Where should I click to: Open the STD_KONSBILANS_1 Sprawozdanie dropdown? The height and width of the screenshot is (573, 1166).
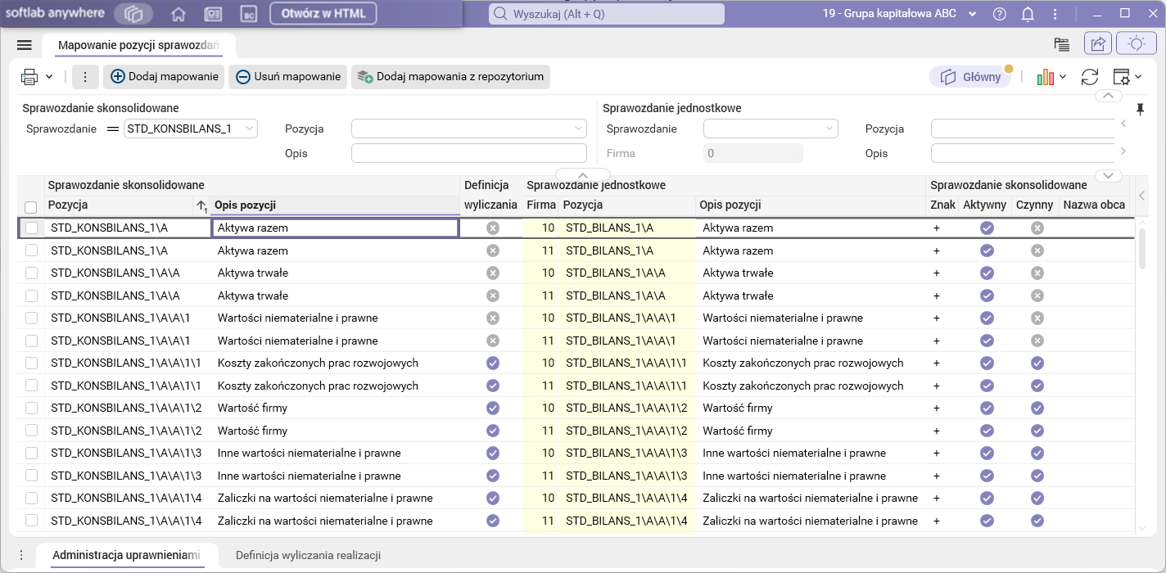249,129
